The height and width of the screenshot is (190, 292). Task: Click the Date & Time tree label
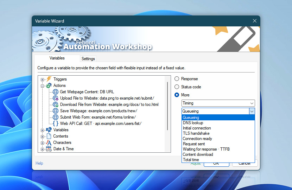[64, 149]
